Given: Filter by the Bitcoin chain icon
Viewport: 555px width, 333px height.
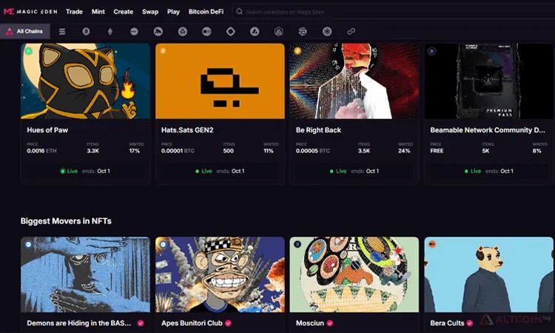Looking at the screenshot, I should pos(86,32).
